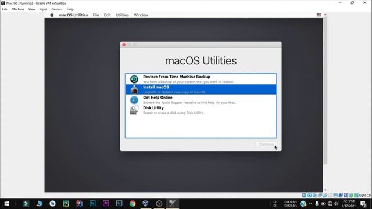
Task: Open VirtualBox Help menu
Action: 70,9
